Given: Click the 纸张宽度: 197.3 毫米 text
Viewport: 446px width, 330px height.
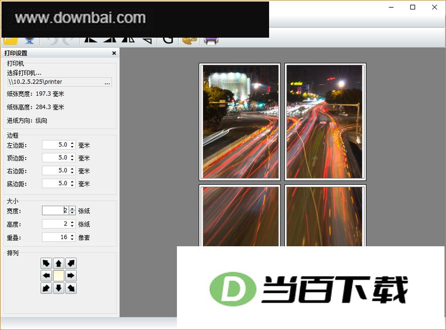Looking at the screenshot, I should [x=36, y=94].
